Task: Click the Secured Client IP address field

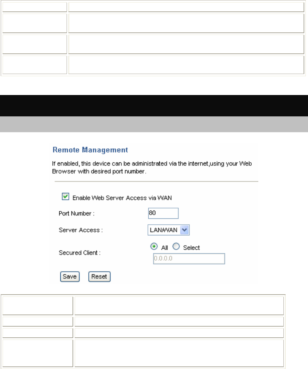Action: coord(189,259)
